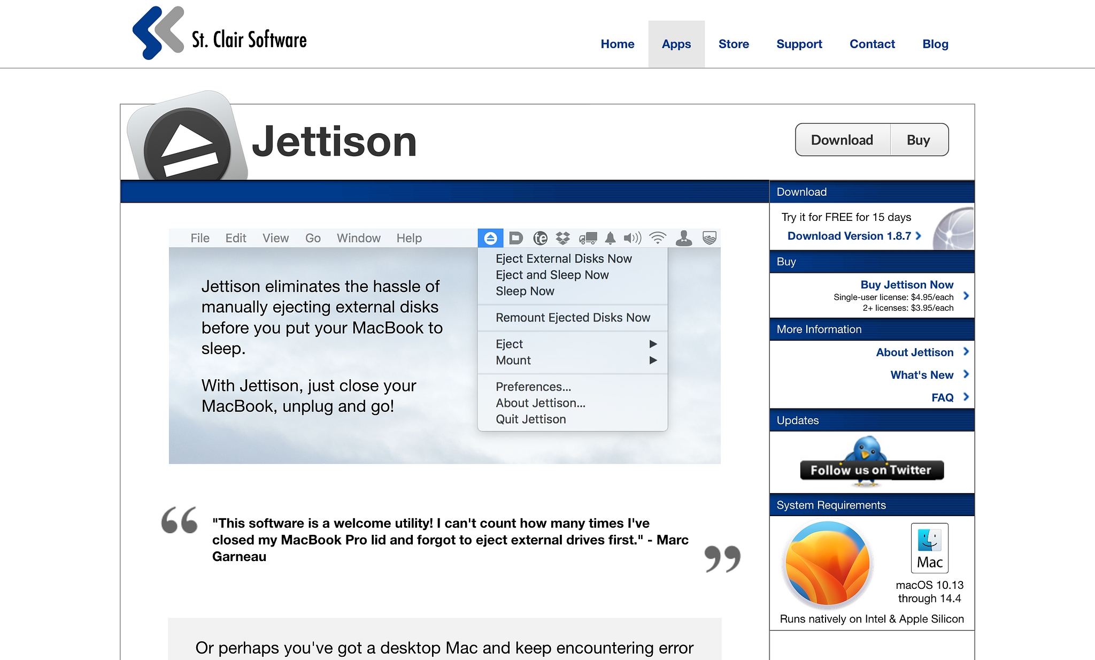Open the Apps navigation tab
The height and width of the screenshot is (660, 1095).
point(676,44)
